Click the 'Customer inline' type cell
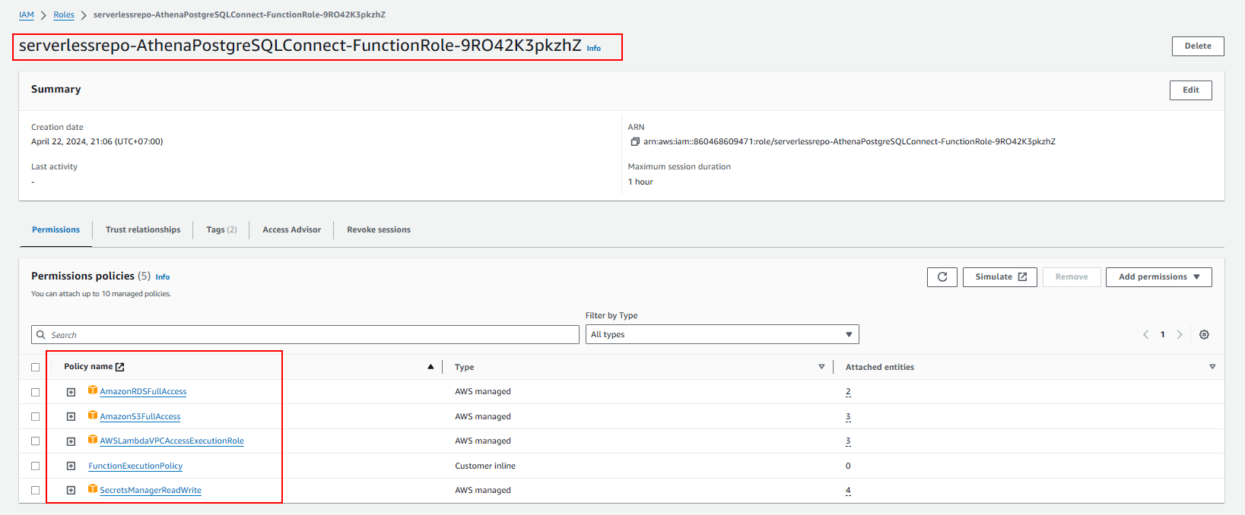 (x=485, y=466)
